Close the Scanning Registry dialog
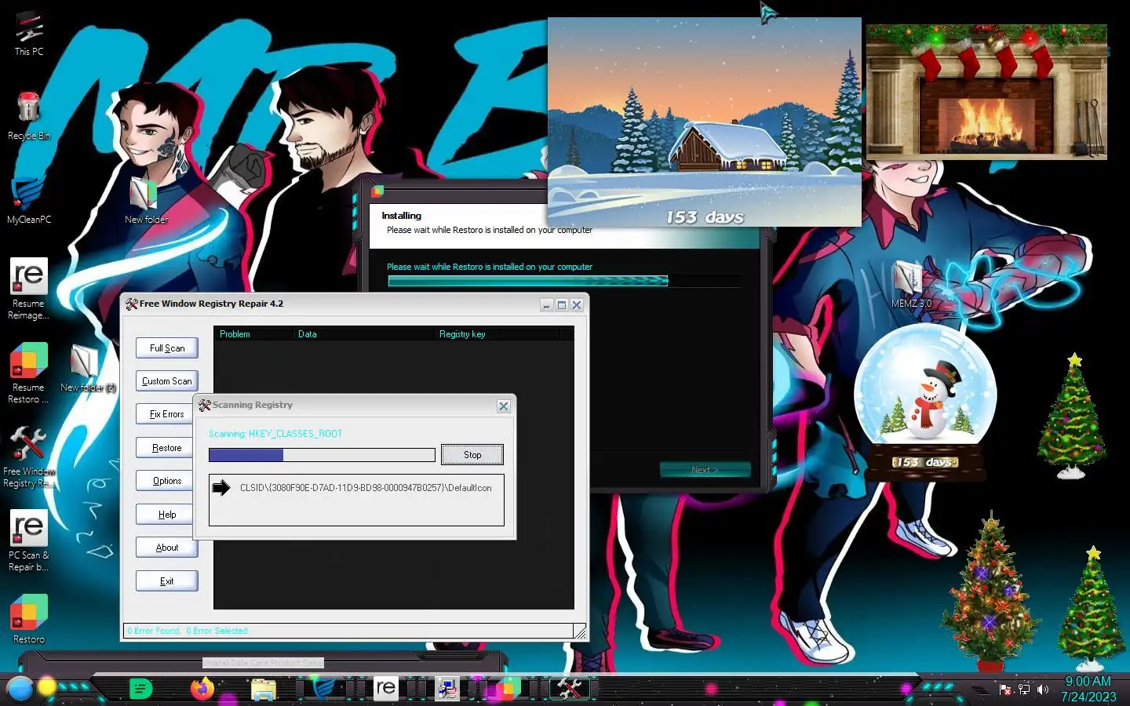Viewport: 1130px width, 706px height. point(504,406)
